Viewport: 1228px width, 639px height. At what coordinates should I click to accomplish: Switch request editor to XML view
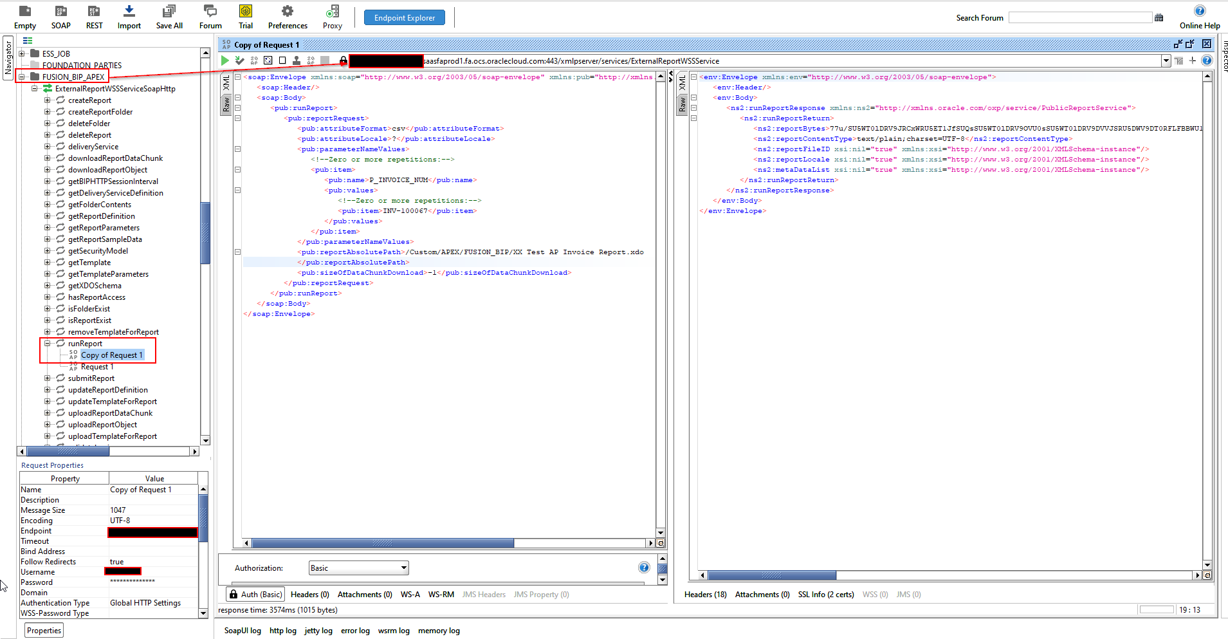pyautogui.click(x=226, y=82)
